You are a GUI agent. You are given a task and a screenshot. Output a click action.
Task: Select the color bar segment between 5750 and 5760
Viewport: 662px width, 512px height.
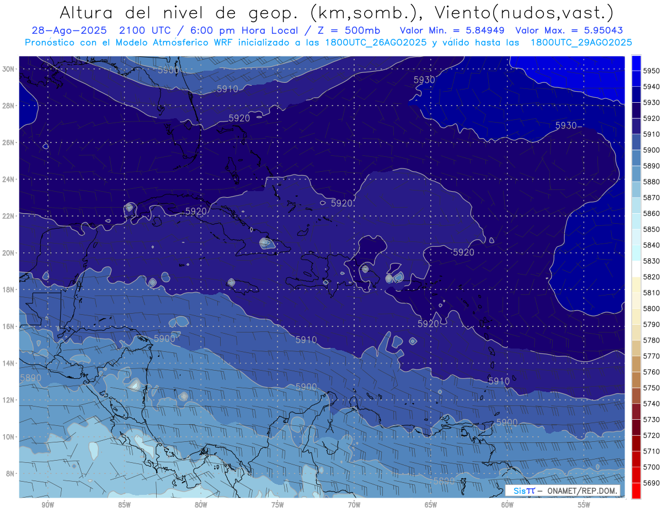[x=636, y=379]
